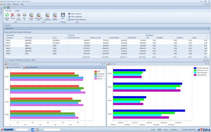Open the Hydra Start side tab
Viewport: 211px width, 132px height.
[x=1, y=11]
